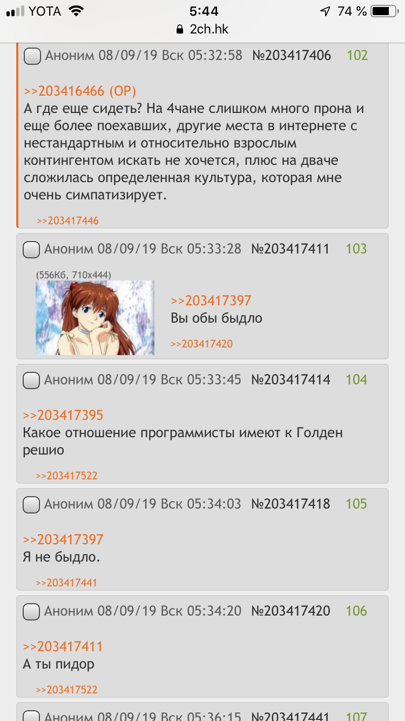This screenshot has height=721, width=405.
Task: Follow the >>203416466 (OP) reply link
Action: [80, 91]
